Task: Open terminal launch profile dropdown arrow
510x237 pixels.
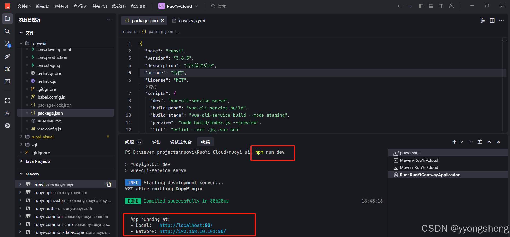Action: 461,142
